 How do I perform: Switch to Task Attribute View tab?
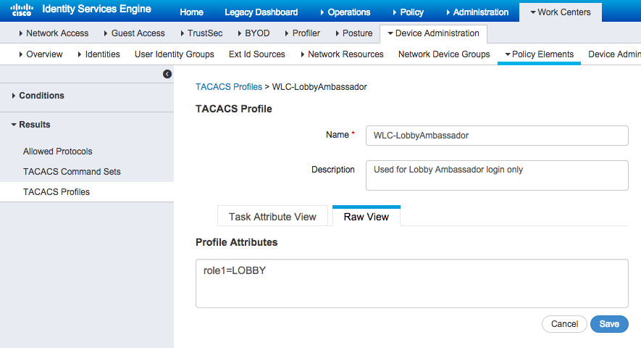[x=272, y=217]
